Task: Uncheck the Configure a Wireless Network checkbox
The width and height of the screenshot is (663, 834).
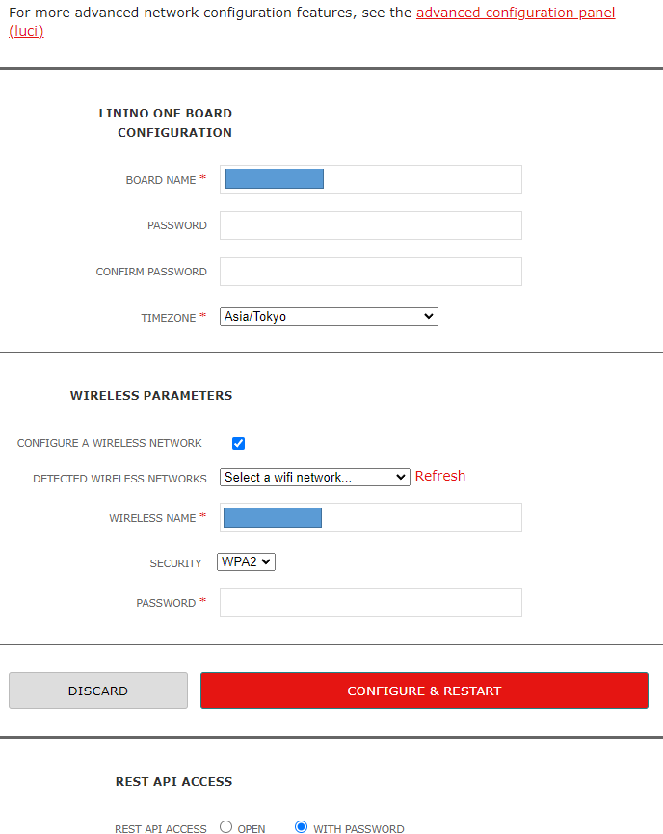Action: pos(239,444)
